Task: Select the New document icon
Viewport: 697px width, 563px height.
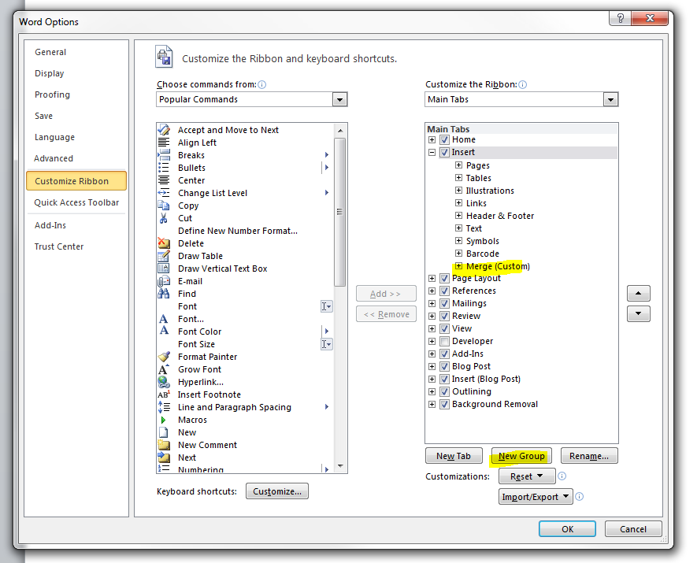Action: (164, 432)
